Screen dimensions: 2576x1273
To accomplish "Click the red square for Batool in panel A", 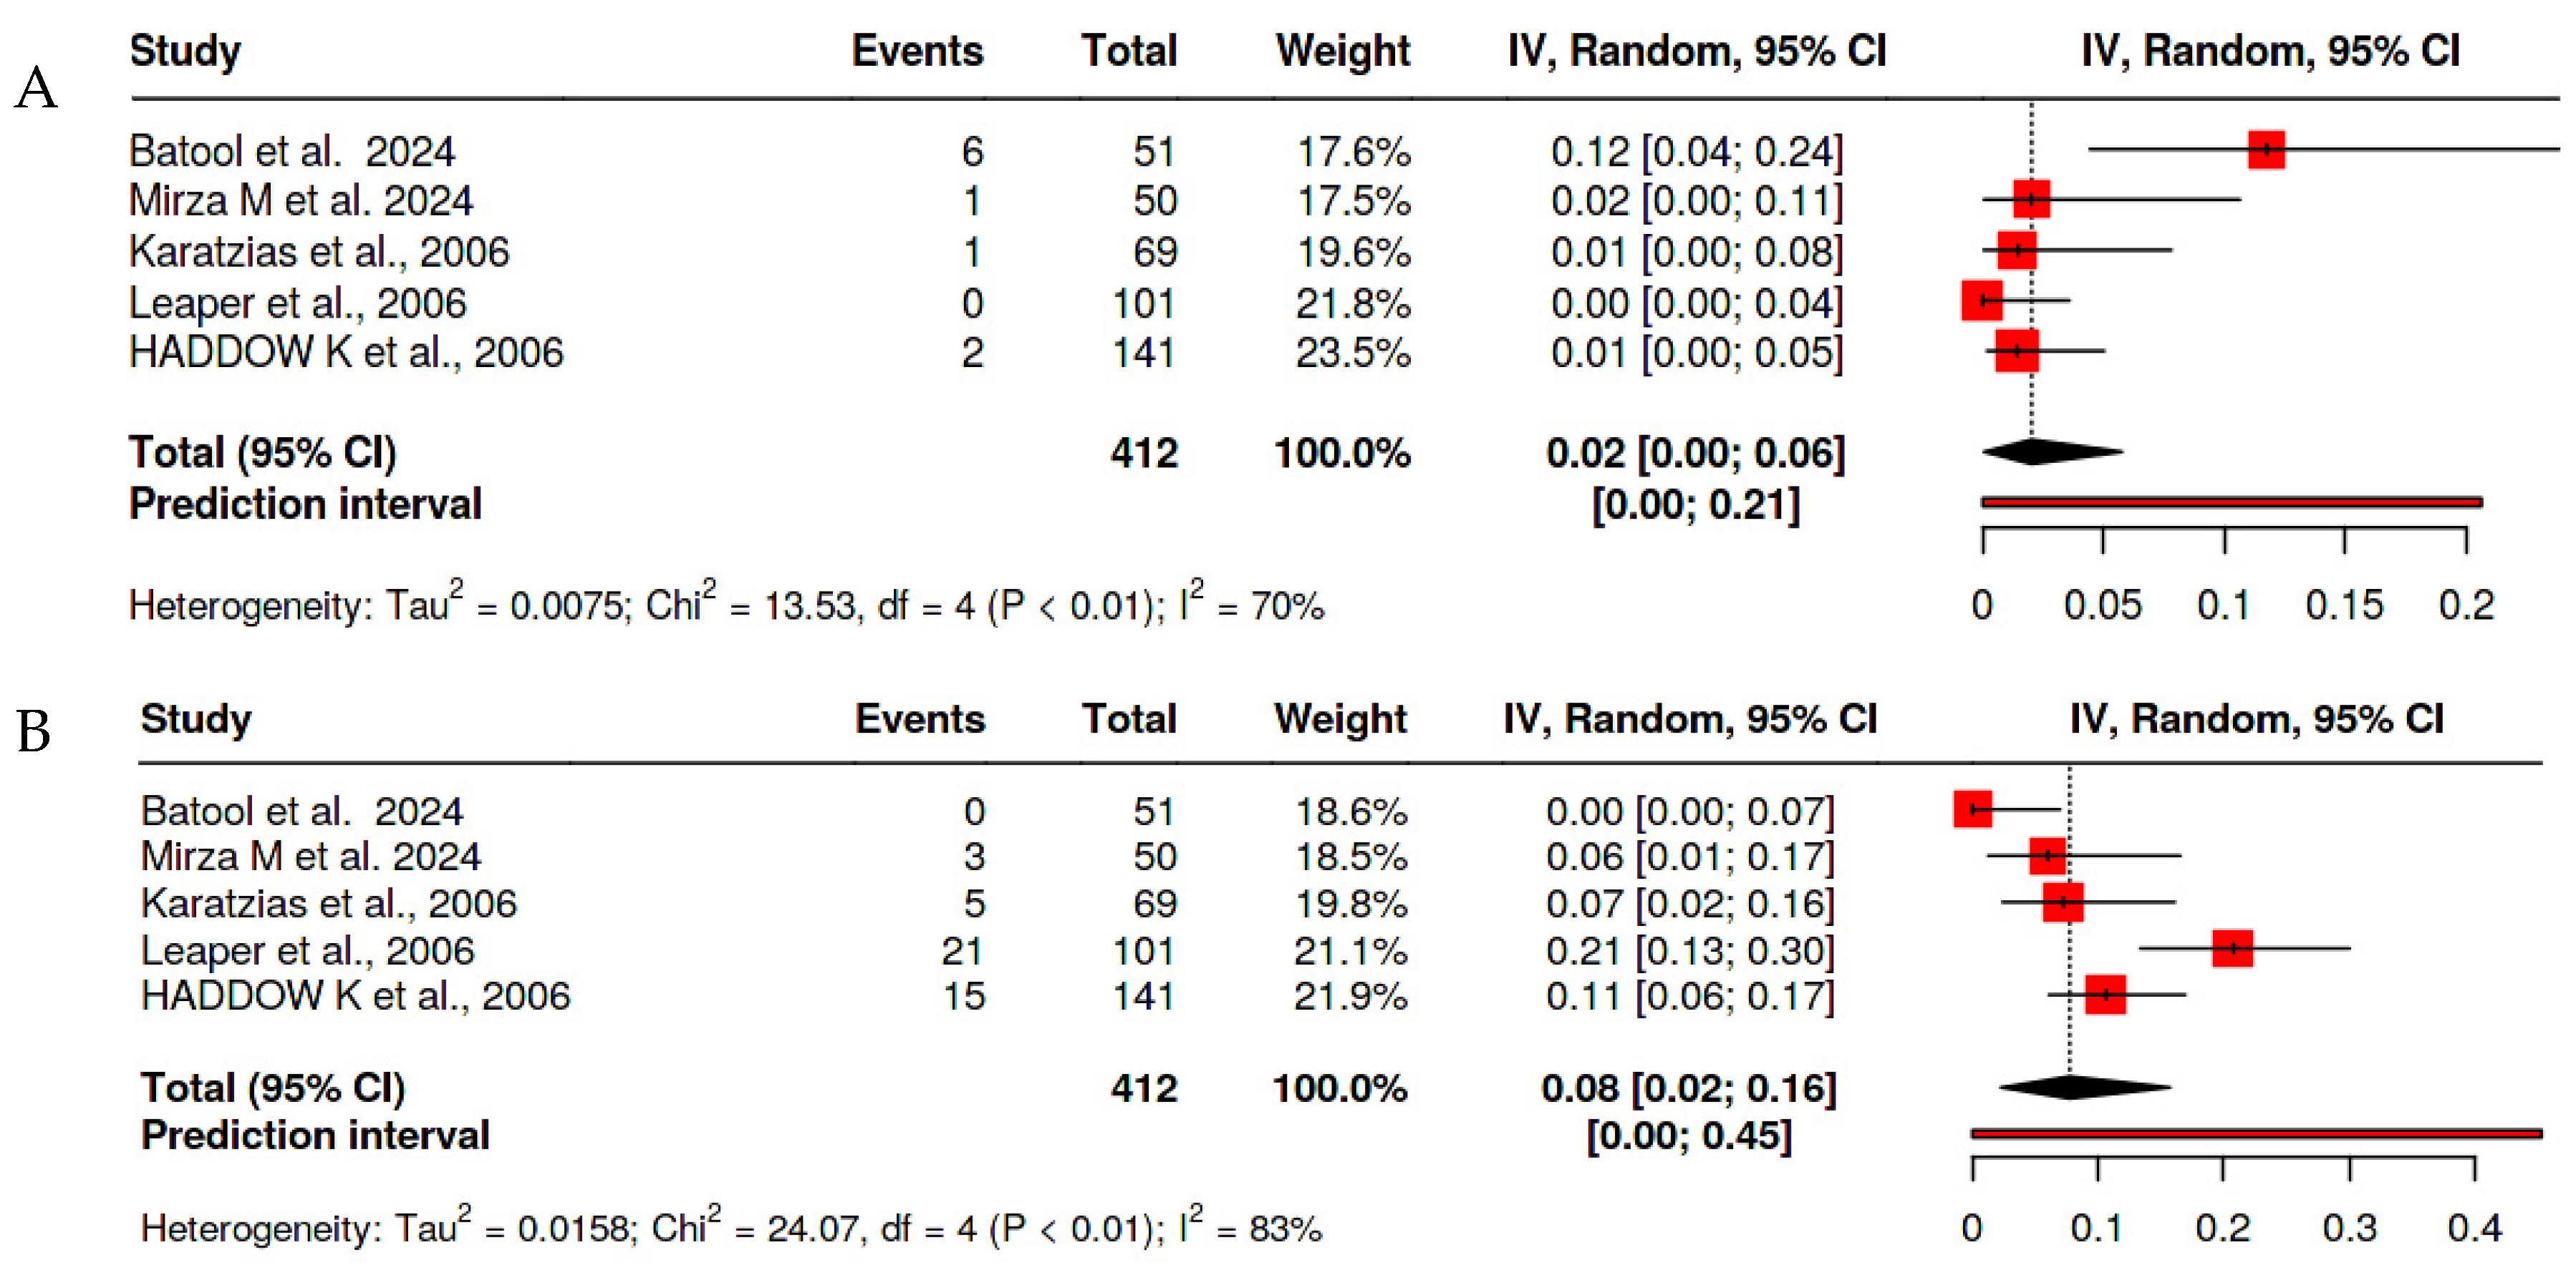I will 2265,150.
